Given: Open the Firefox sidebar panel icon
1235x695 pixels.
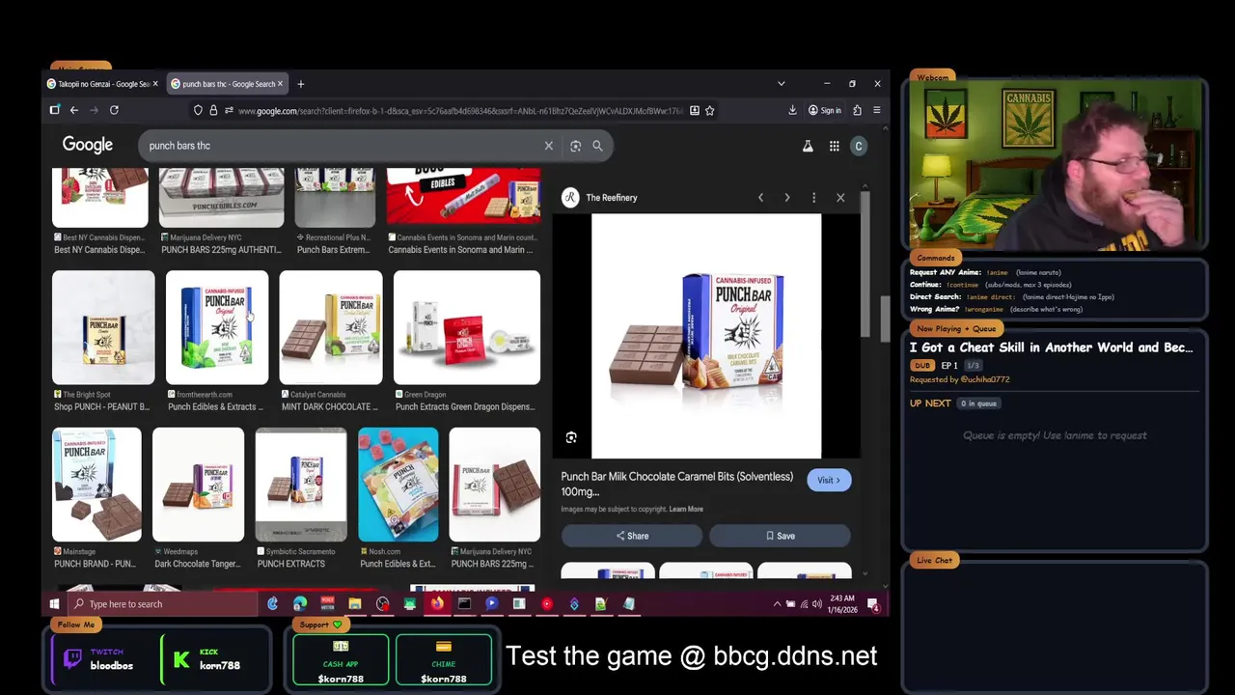Looking at the screenshot, I should tap(55, 110).
